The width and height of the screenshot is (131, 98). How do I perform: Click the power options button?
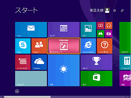(114, 10)
